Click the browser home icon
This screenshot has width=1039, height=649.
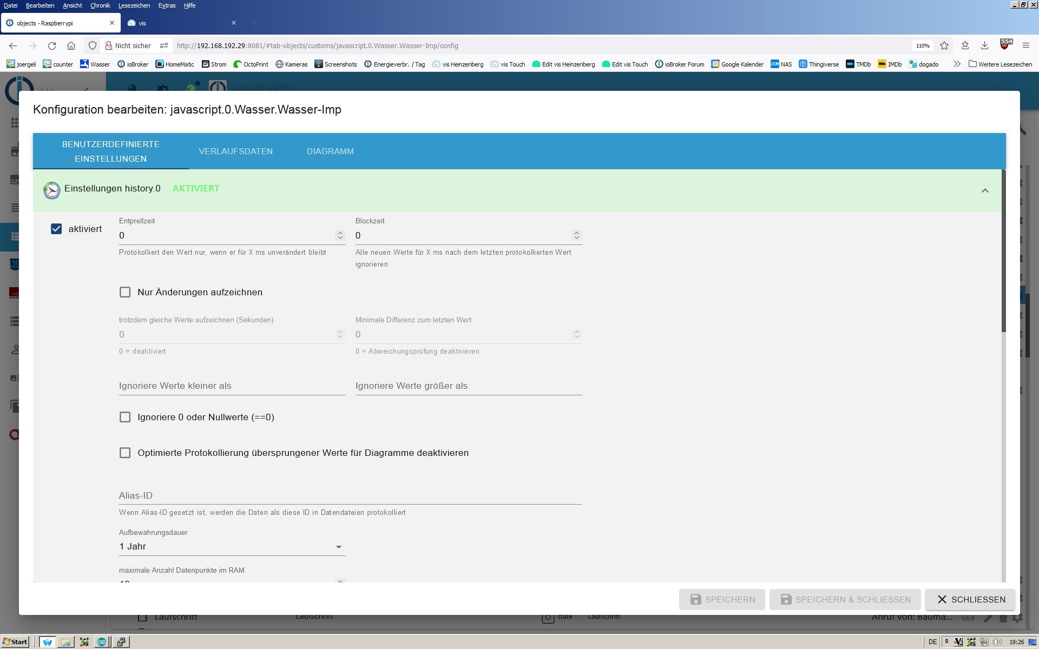click(71, 46)
